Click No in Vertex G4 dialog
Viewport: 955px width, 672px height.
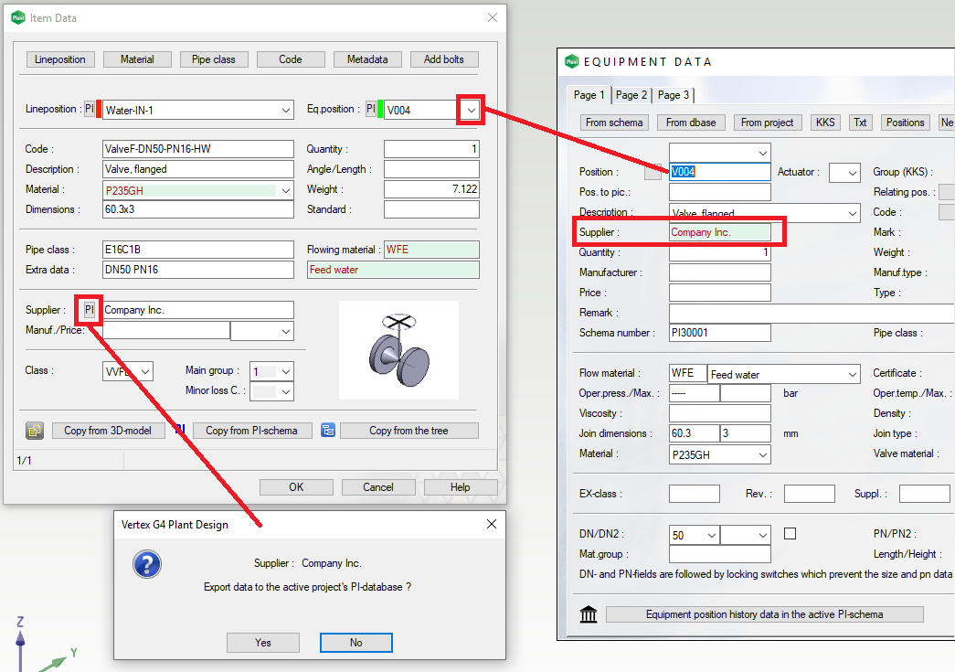pyautogui.click(x=356, y=643)
